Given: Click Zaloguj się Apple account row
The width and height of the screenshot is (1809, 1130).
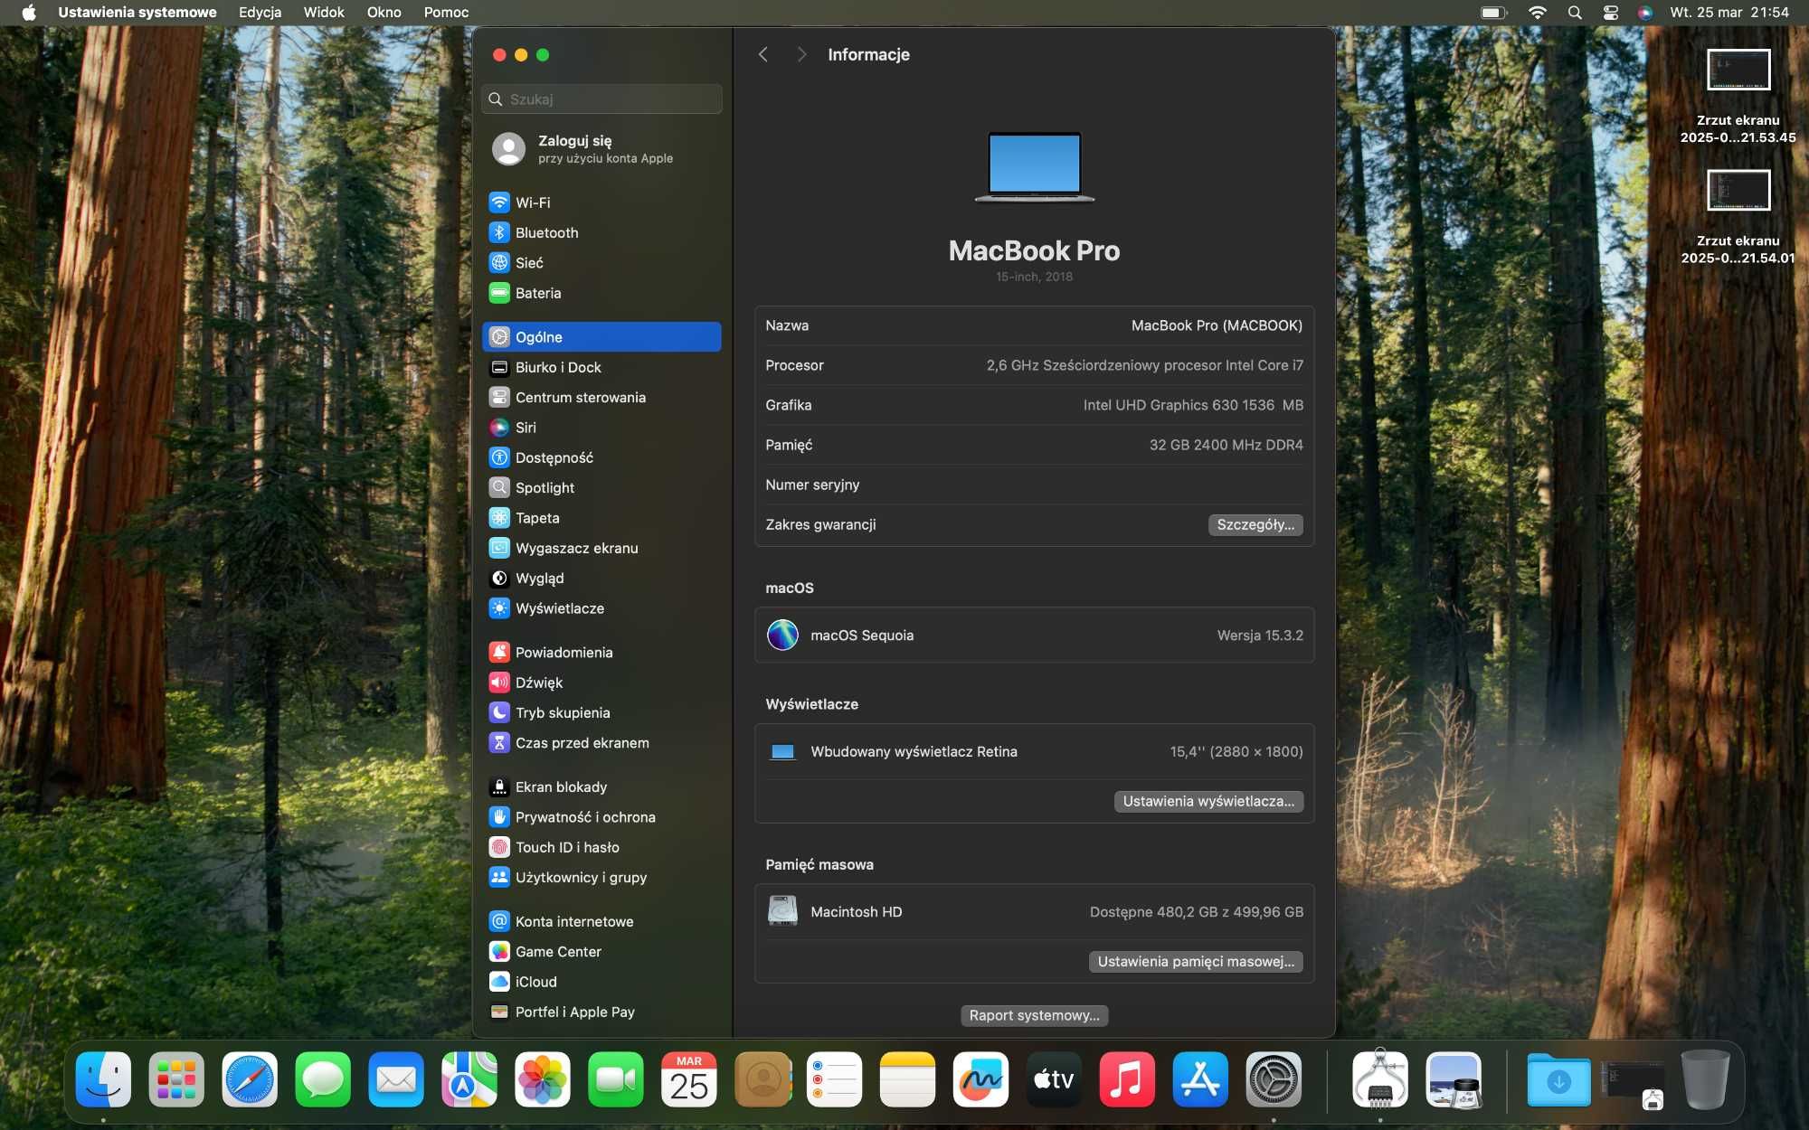Looking at the screenshot, I should pyautogui.click(x=601, y=148).
